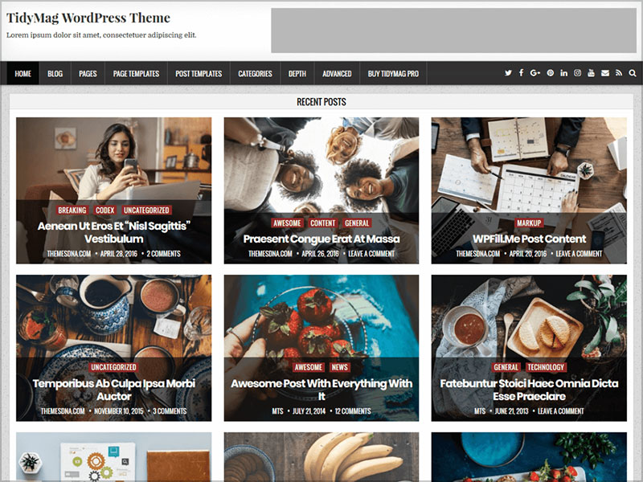Open the Google Plus social icon
This screenshot has height=482, width=643.
pos(534,73)
